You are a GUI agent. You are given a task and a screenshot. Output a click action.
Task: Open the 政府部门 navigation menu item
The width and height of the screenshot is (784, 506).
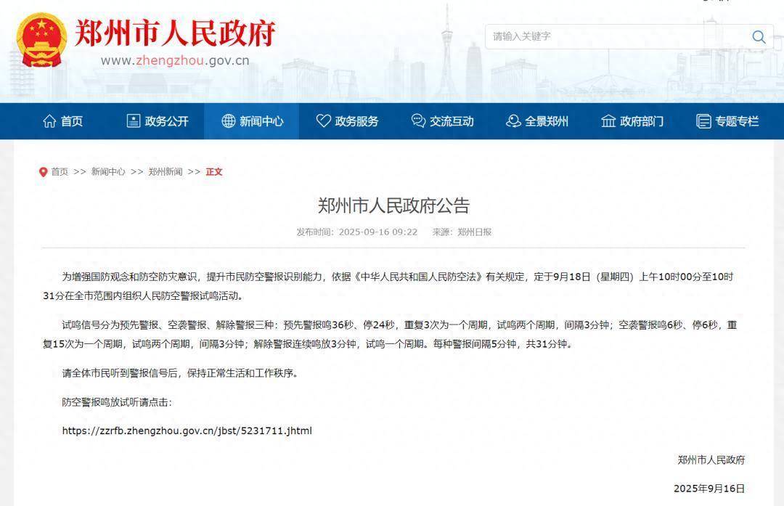pos(632,121)
